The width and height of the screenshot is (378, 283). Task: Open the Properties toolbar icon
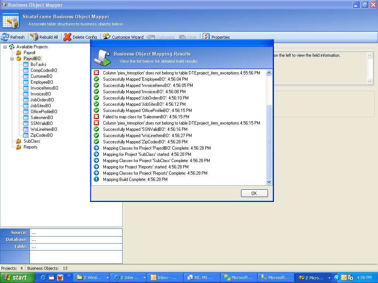[x=206, y=37]
